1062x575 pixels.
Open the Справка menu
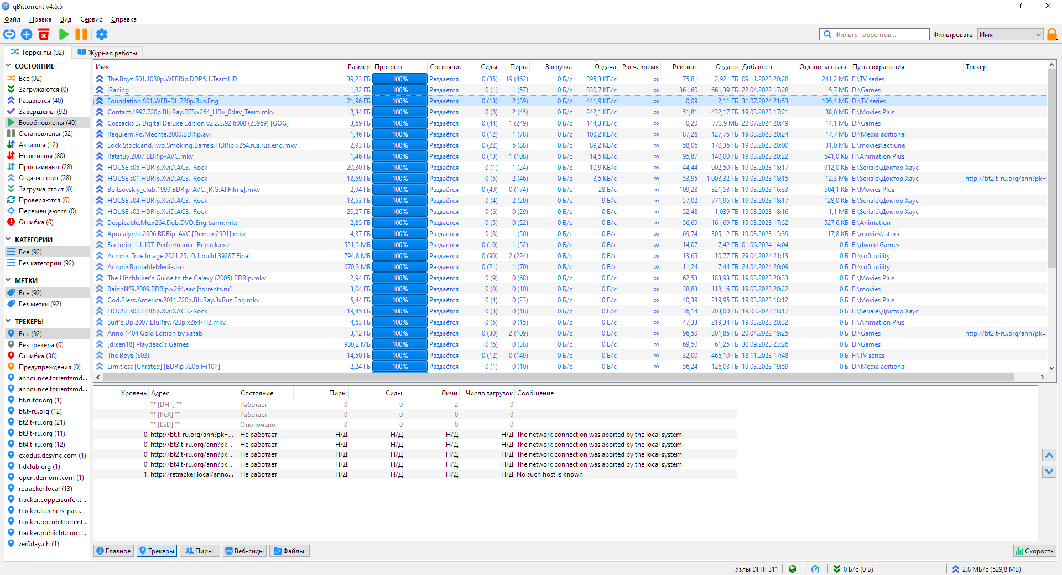tap(124, 19)
